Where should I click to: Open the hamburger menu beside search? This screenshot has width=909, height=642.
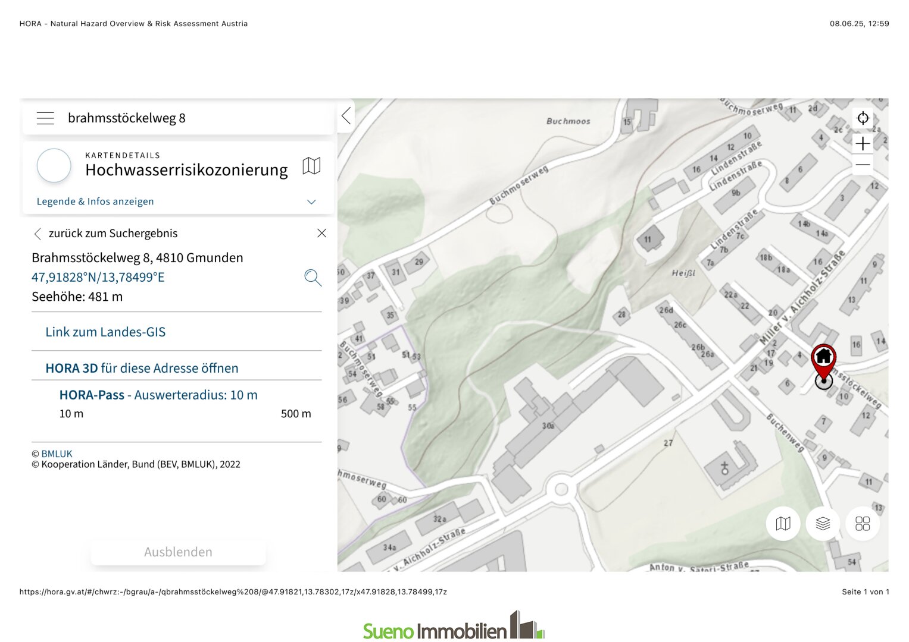tap(45, 118)
